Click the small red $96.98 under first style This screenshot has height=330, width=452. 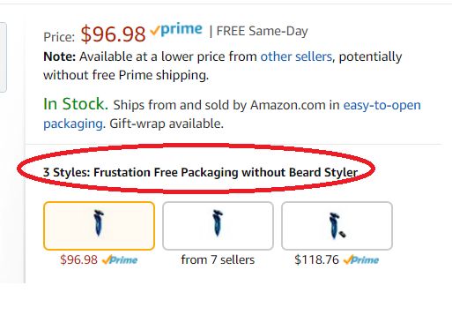78,259
